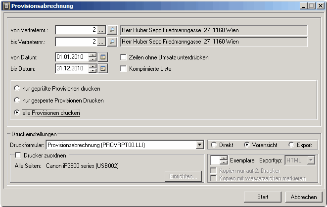Expand the Druckformular dropdown list

(x=199, y=145)
